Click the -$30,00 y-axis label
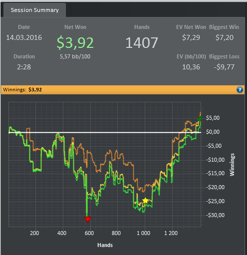247x255 pixels. [215, 215]
